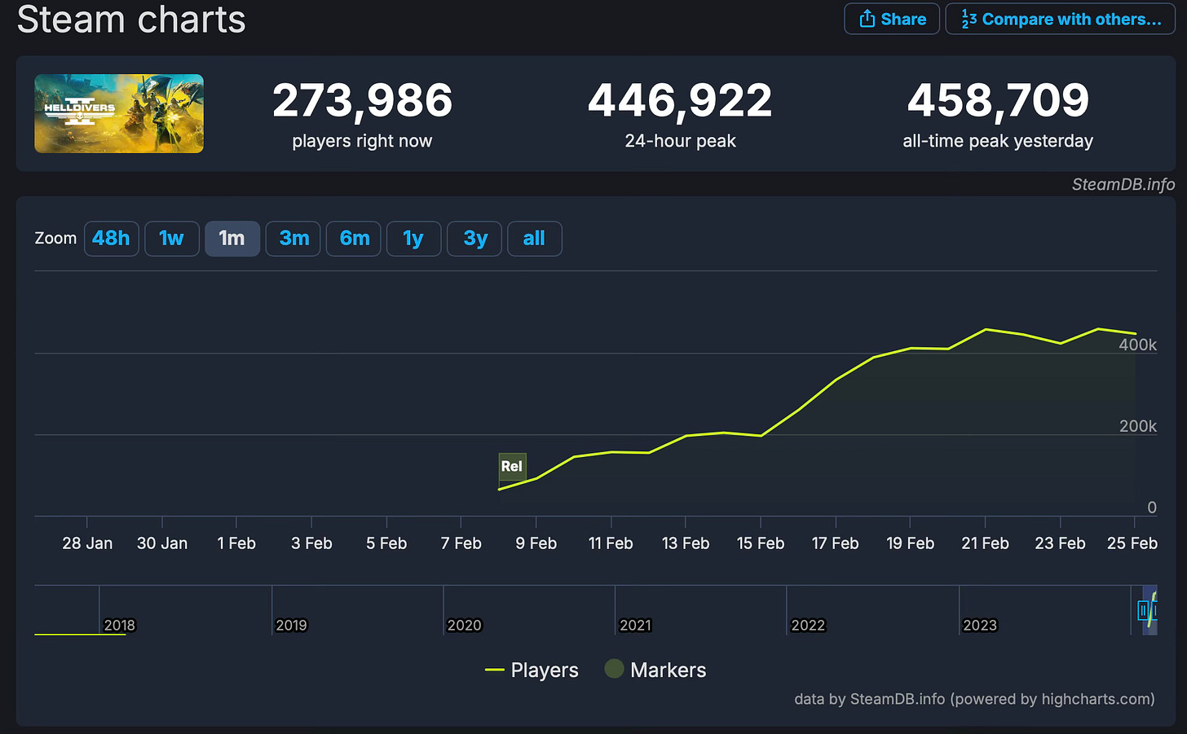The image size is (1187, 734).
Task: Click the Helldivers 2 game thumbnail
Action: (x=119, y=113)
